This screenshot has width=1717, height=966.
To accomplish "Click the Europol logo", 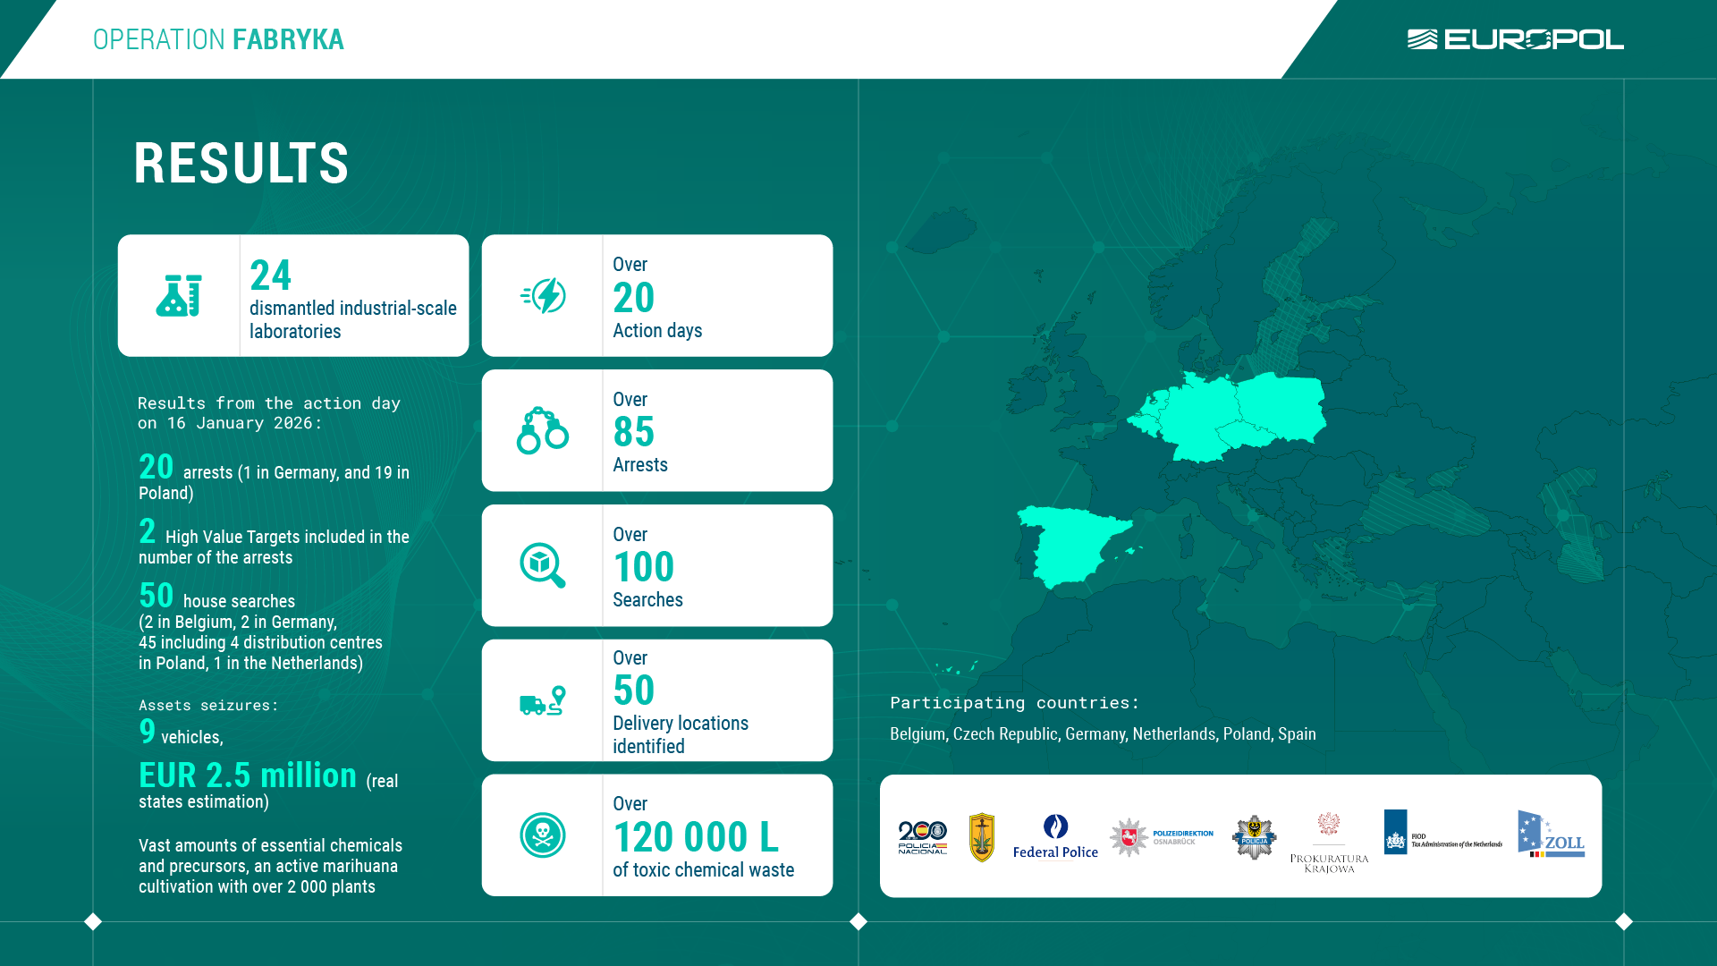I will point(1515,39).
